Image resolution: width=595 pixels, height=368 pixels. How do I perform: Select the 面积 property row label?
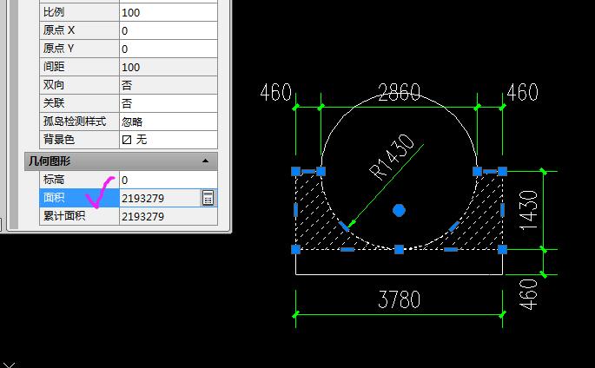click(x=79, y=198)
